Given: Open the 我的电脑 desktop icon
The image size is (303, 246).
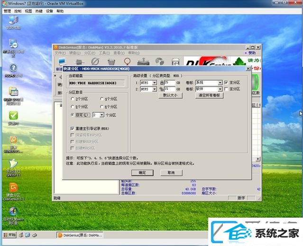Looking at the screenshot, I should pos(13,23).
